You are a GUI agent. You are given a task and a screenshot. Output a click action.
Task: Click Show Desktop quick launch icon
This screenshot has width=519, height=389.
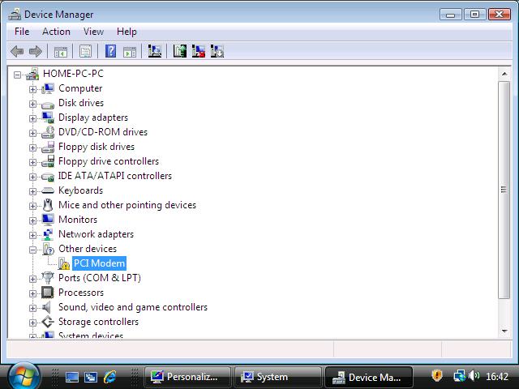pyautogui.click(x=72, y=377)
